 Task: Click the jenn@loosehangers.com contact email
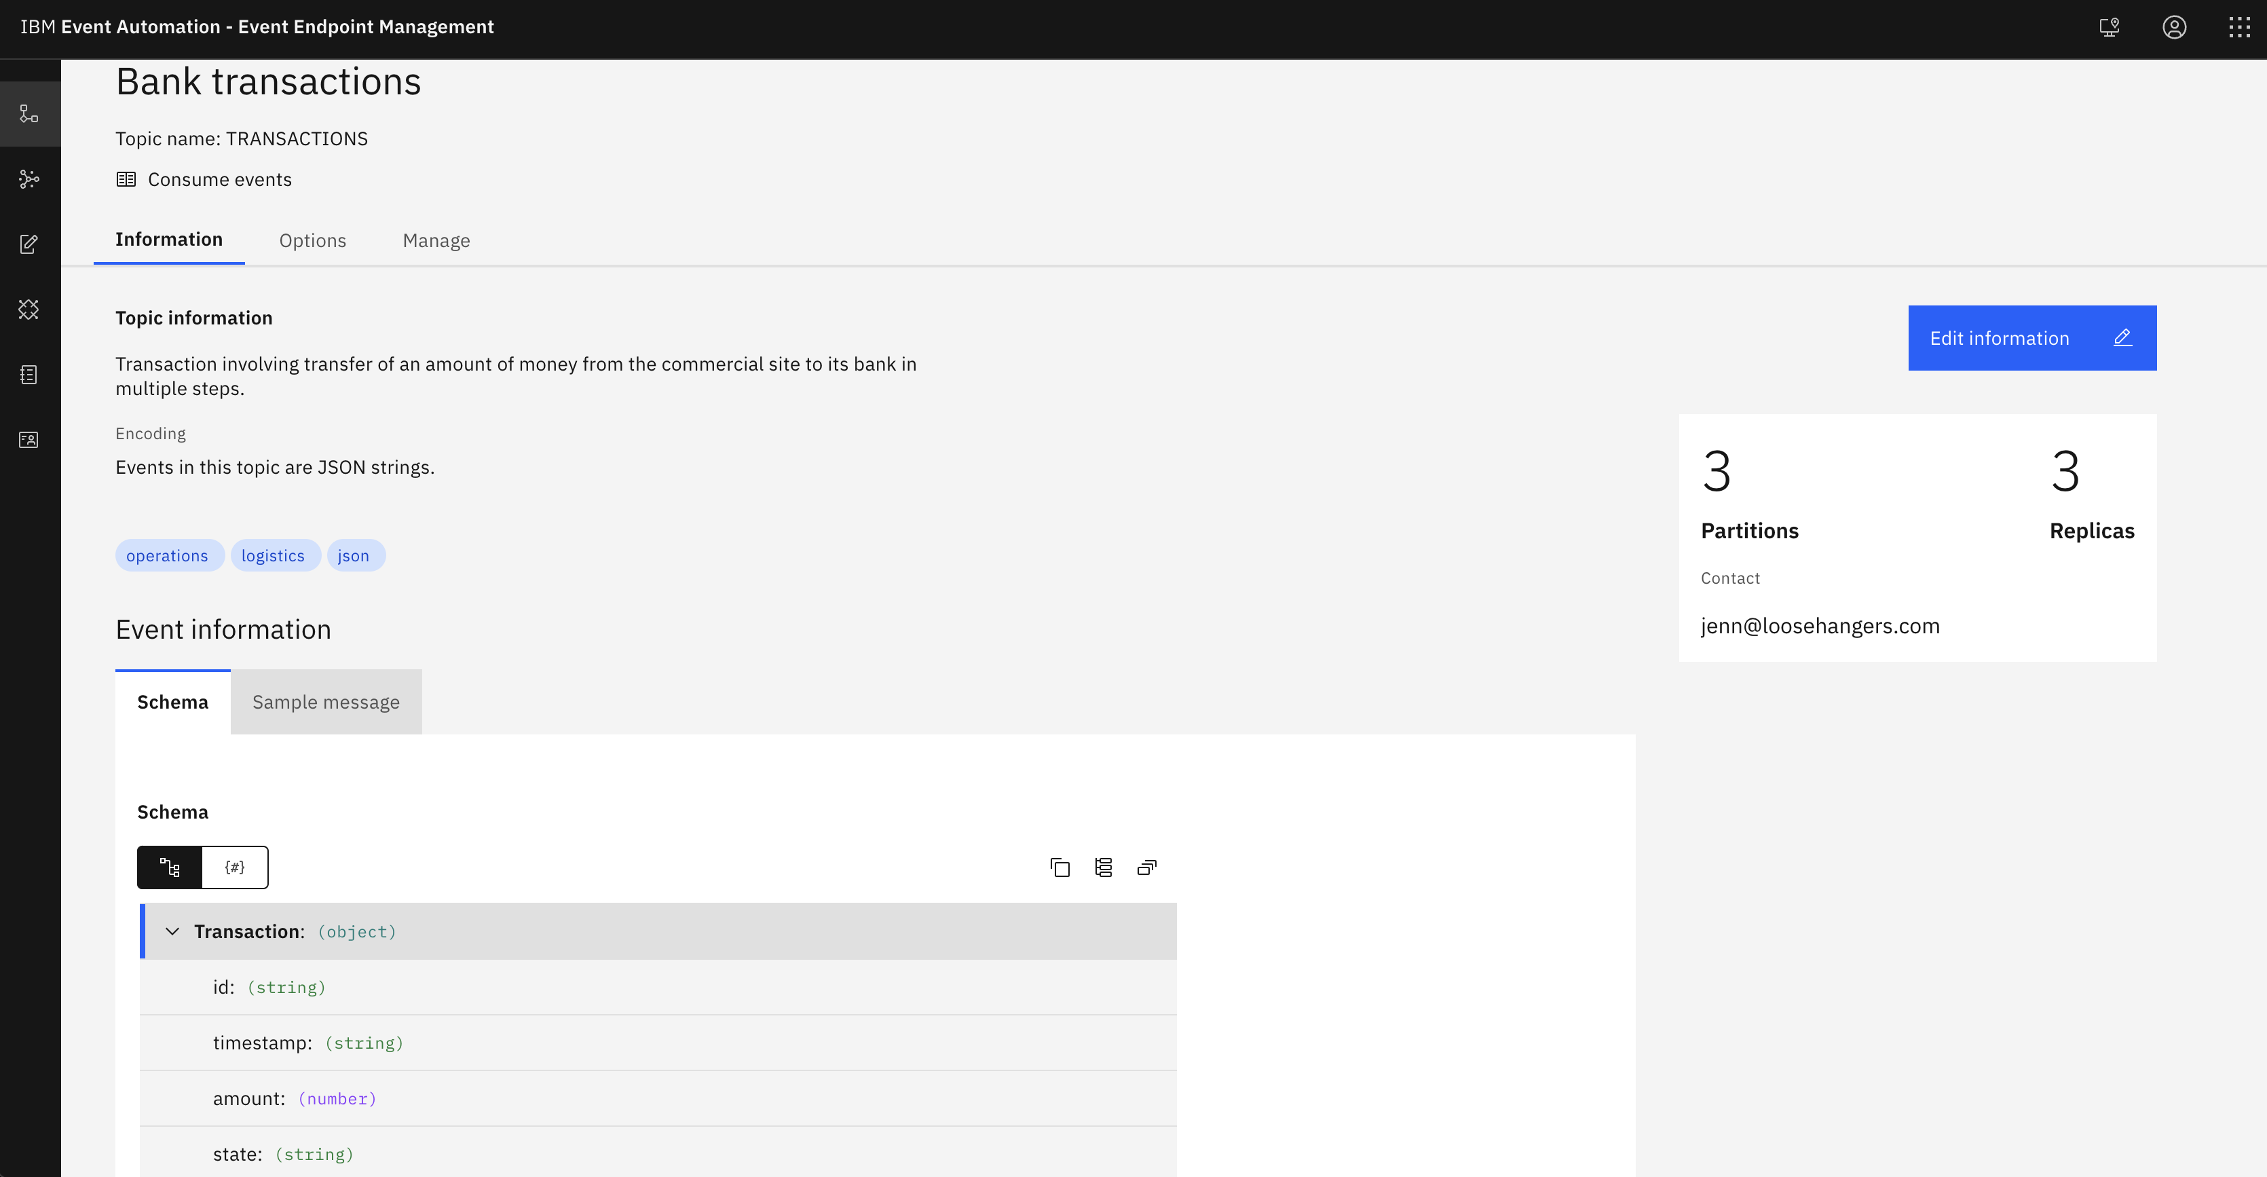click(1820, 626)
